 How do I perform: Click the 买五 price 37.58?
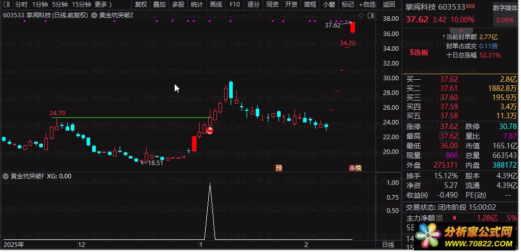tap(449, 116)
